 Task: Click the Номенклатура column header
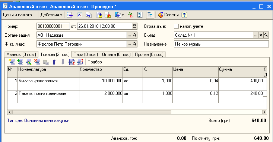(x=48, y=72)
